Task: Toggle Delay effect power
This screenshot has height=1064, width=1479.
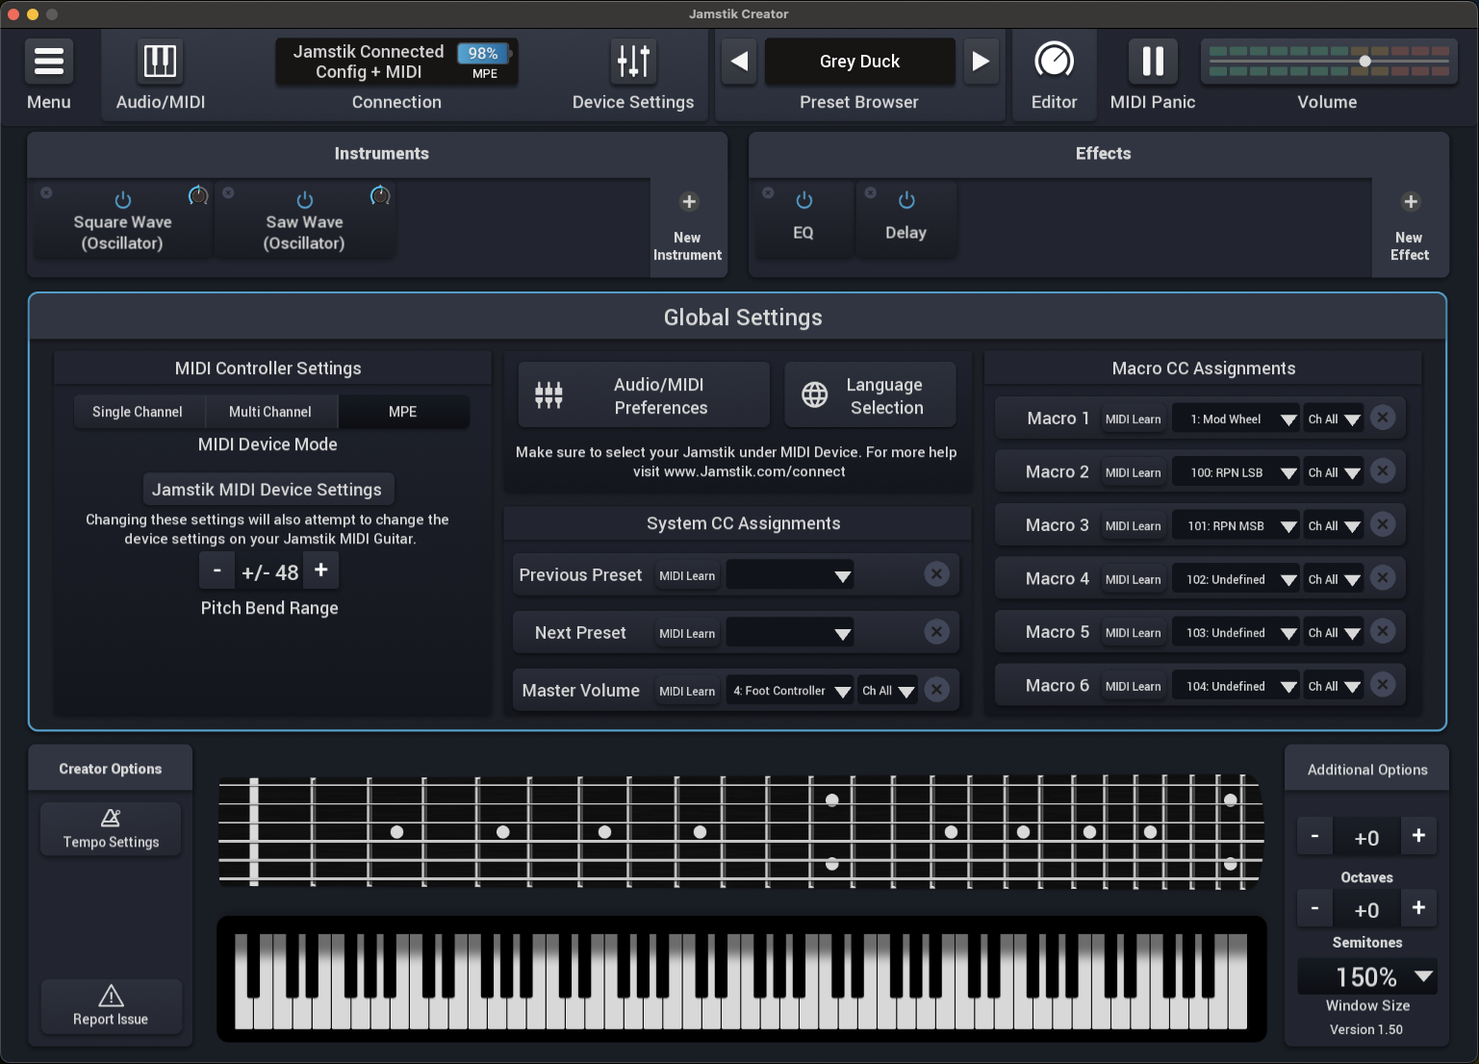Action: pos(906,200)
